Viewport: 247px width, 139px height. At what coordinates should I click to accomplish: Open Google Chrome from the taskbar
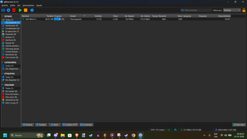(x=133, y=135)
